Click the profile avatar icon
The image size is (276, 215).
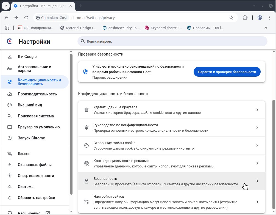260,17
